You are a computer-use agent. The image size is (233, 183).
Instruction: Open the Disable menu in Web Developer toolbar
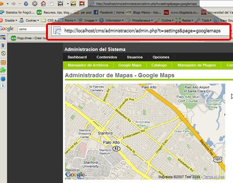(11, 20)
